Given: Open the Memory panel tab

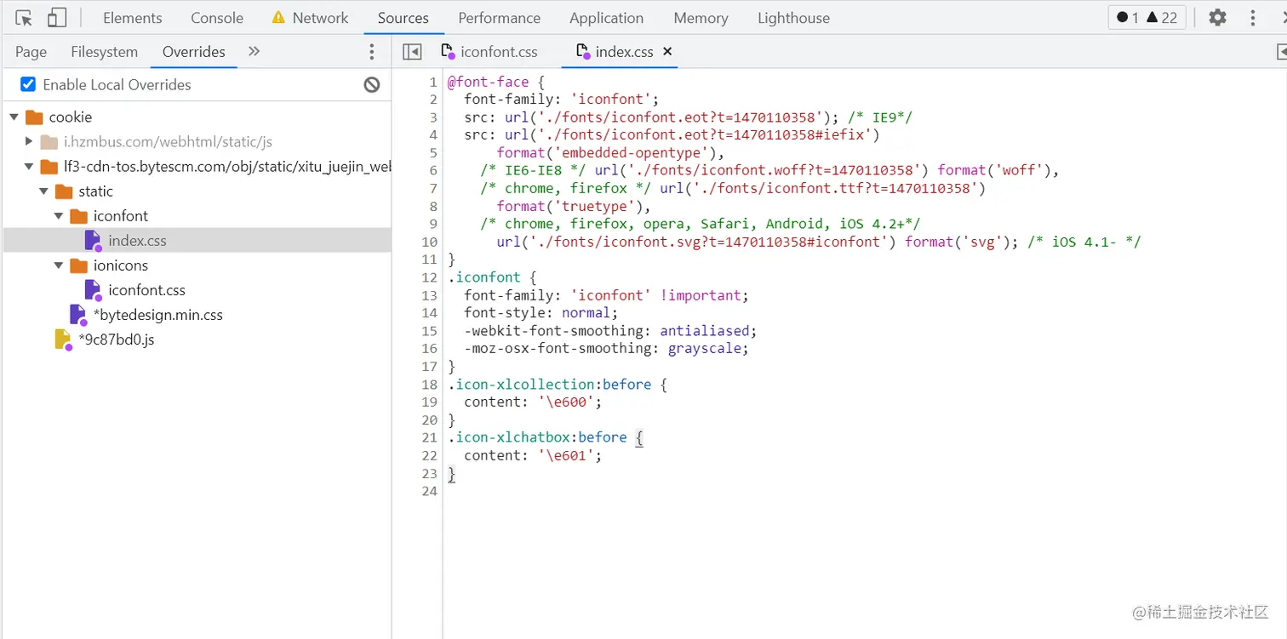Looking at the screenshot, I should pyautogui.click(x=701, y=18).
